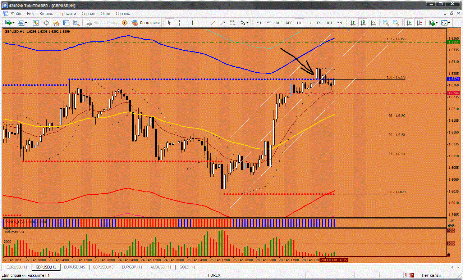The image size is (463, 280).
Task: Switch chart to candlestick mode
Action: pyautogui.click(x=363, y=23)
